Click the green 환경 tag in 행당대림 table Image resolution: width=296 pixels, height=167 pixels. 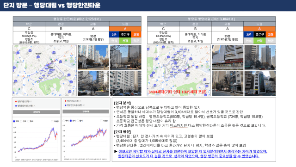click(259, 41)
